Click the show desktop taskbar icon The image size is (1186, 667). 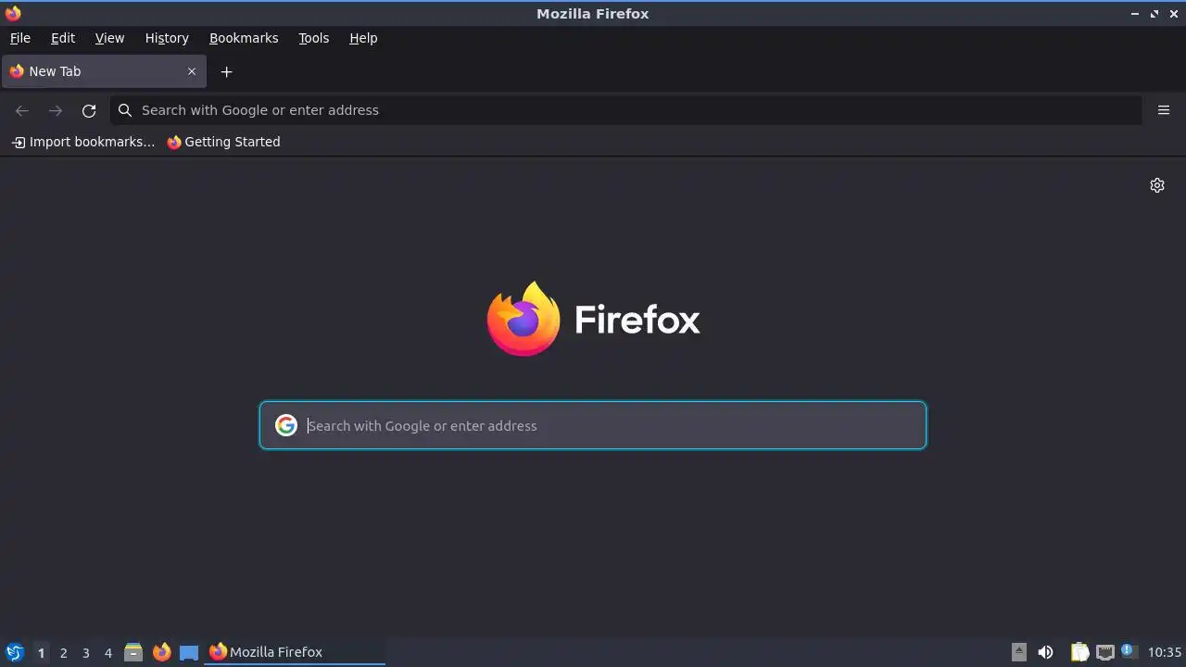[189, 652]
